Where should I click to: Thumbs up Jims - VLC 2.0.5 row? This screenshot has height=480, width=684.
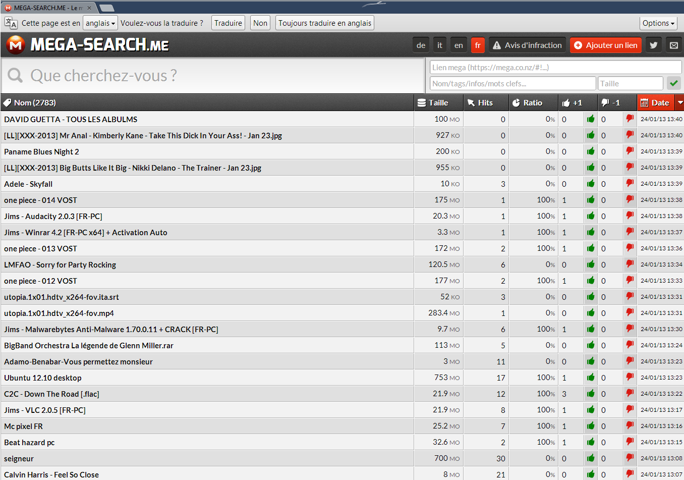591,410
